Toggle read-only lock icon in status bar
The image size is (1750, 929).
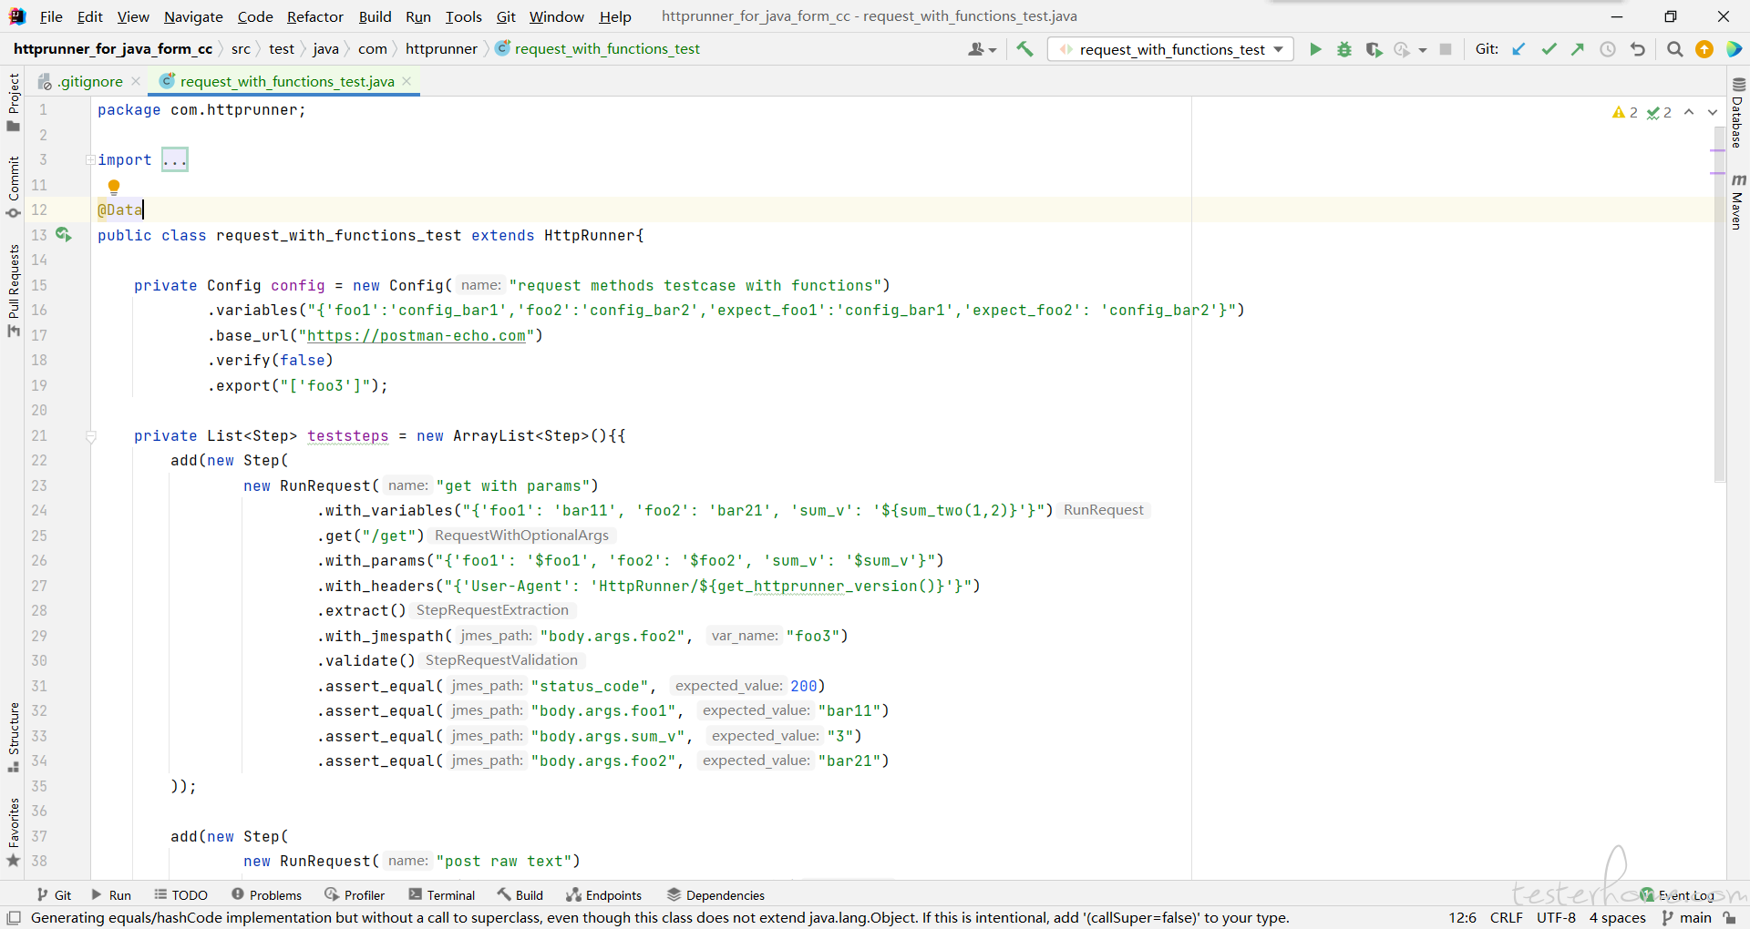tap(1729, 917)
